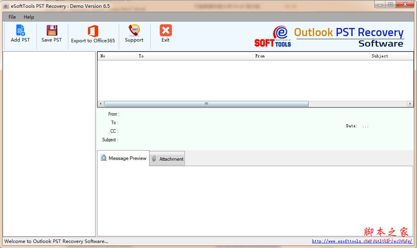Image resolution: width=417 pixels, height=248 pixels.
Task: Click the Outlook PST Recovery title text
Action: point(349,32)
